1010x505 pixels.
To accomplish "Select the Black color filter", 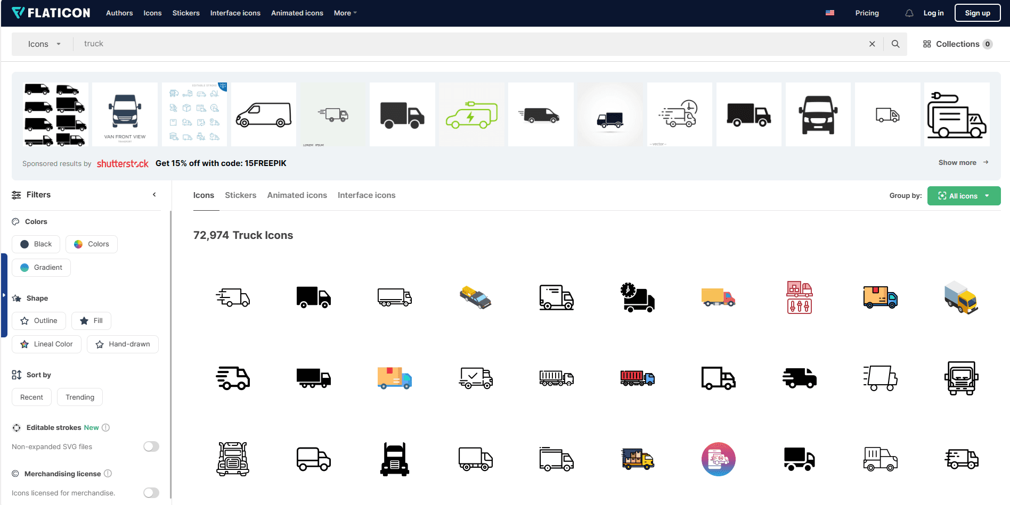I will pyautogui.click(x=36, y=244).
